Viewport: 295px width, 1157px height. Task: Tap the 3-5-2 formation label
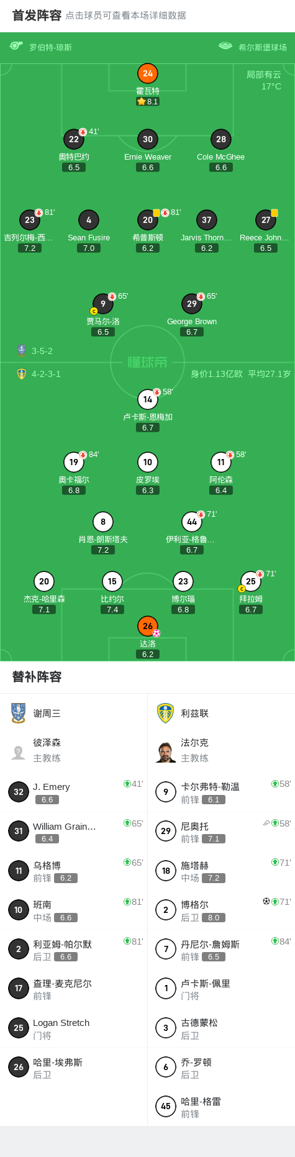point(42,351)
